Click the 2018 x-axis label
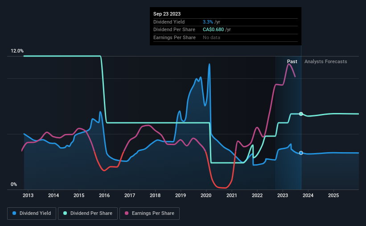Viewport: 366px width, 226px height. click(x=155, y=195)
